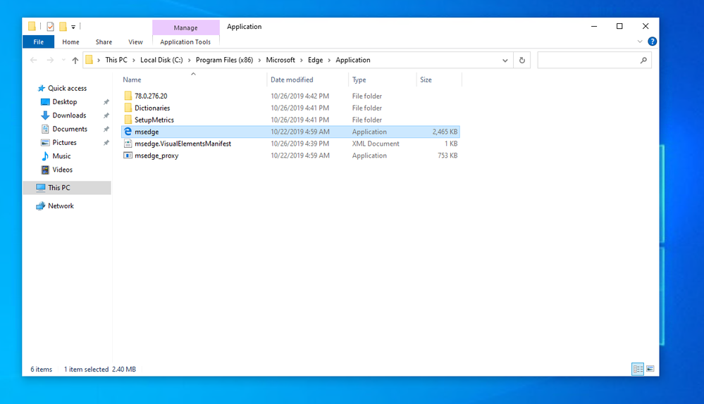Viewport: 704px width, 404px height.
Task: Open the File menu
Action: (x=39, y=42)
